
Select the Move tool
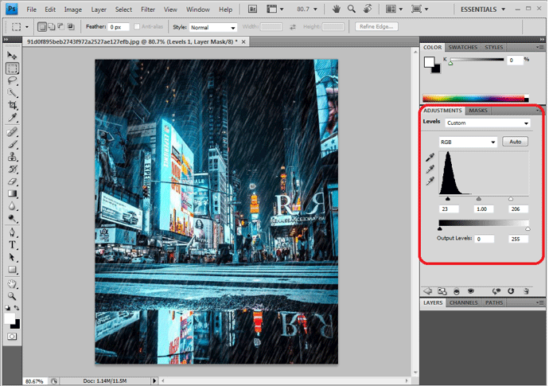(12, 56)
